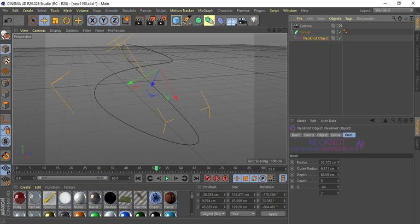Select the Camera object icon in toolbar
Viewport: 420px width, 224px height.
click(243, 21)
